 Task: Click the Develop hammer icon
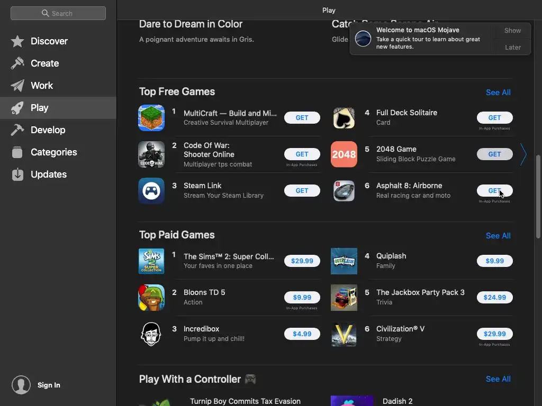click(x=17, y=130)
